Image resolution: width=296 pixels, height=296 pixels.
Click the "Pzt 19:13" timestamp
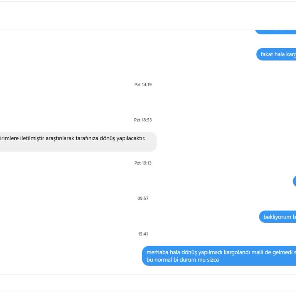click(143, 163)
